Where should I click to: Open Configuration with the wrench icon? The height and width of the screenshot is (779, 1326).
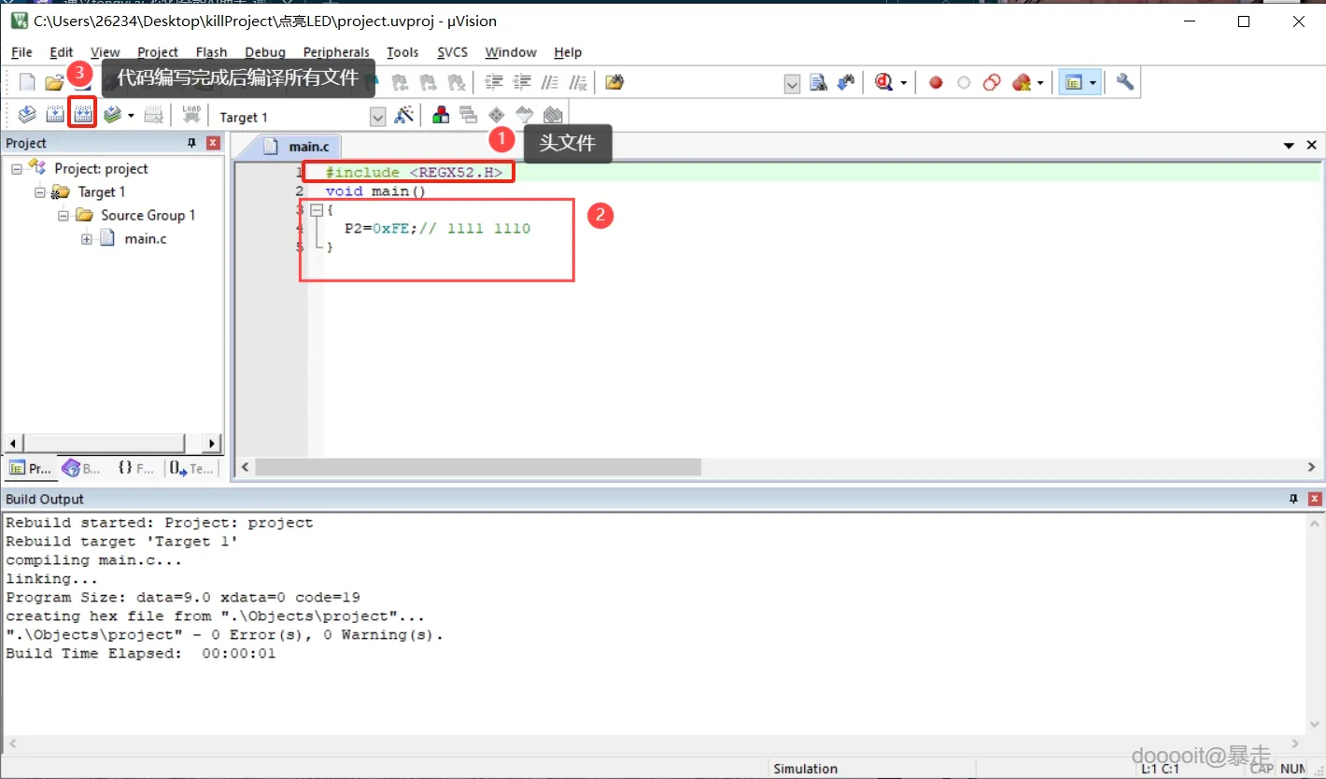pyautogui.click(x=1125, y=82)
